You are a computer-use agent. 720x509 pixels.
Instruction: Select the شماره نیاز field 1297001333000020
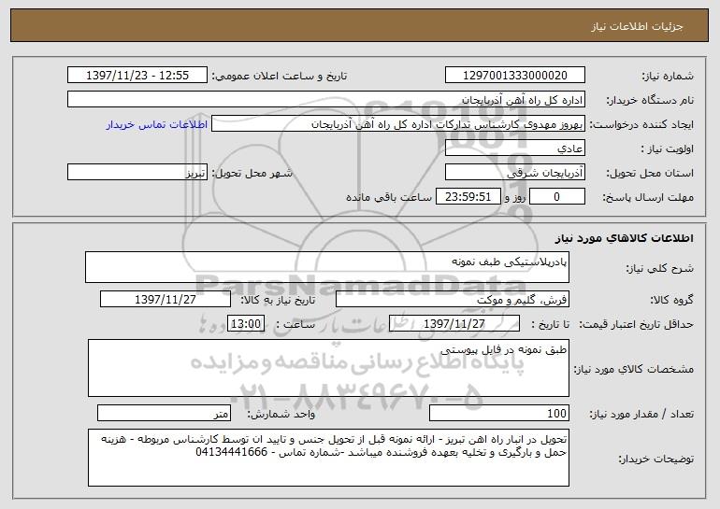click(x=514, y=76)
